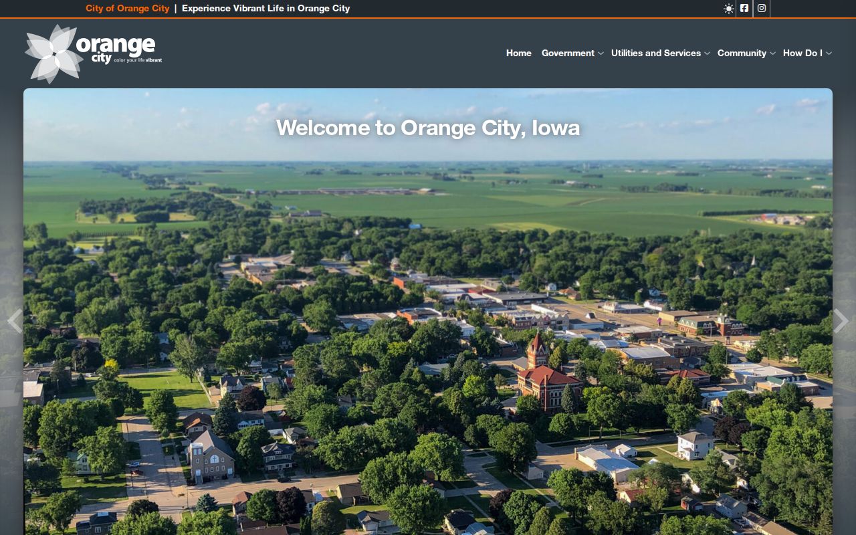The image size is (856, 535).
Task: Click the City of Orange City link
Action: [x=128, y=9]
